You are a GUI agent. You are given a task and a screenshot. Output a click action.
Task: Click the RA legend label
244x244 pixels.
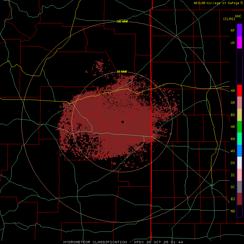[x=233, y=139]
